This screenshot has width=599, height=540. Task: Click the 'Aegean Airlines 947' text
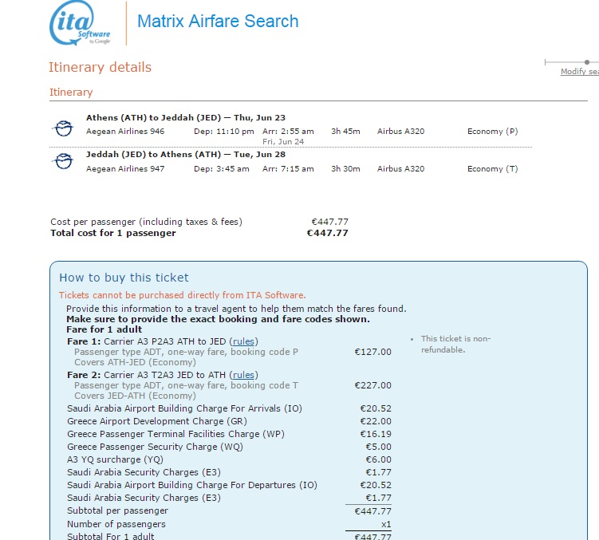[125, 169]
